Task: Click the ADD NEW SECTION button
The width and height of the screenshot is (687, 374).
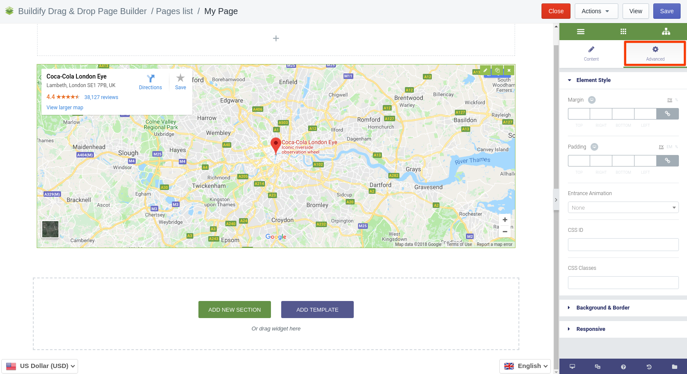Action: coord(235,310)
